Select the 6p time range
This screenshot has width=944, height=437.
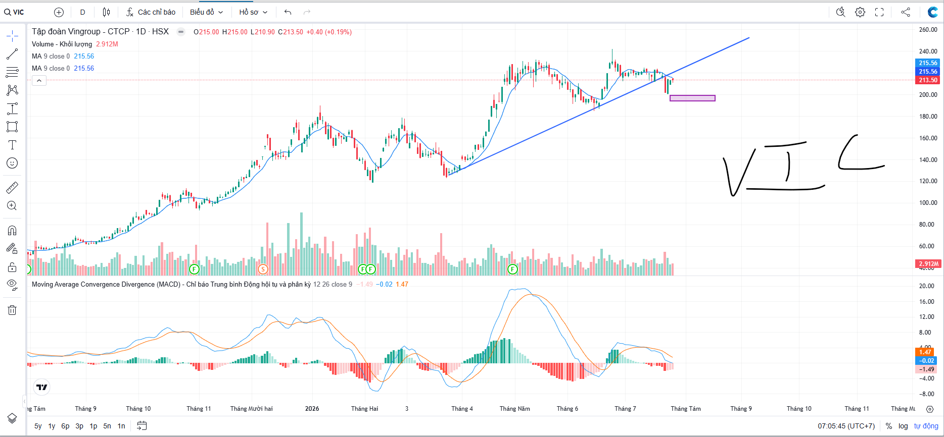coord(65,426)
